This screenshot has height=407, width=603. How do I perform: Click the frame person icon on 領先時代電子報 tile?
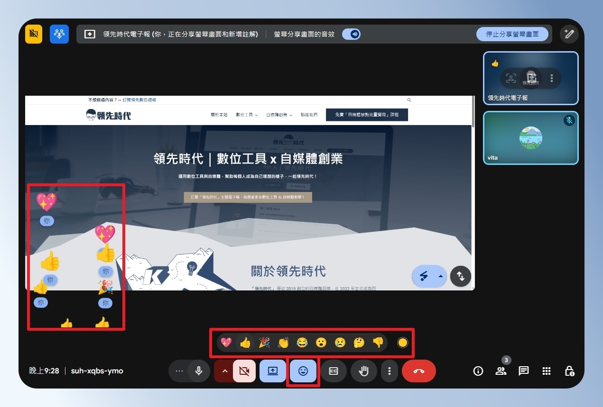click(x=511, y=78)
